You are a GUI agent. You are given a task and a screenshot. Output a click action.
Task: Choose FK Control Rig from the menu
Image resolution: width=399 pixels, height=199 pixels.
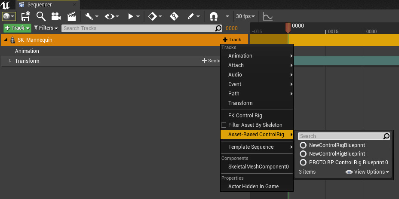click(x=245, y=116)
